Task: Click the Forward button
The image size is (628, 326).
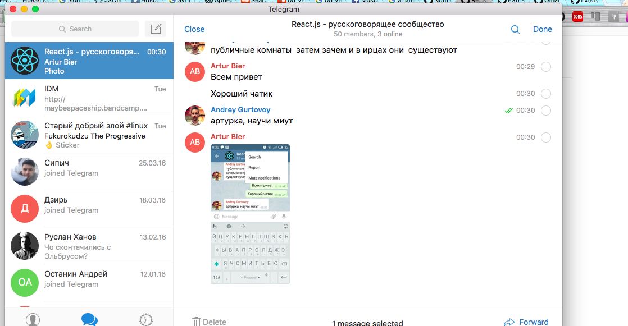Action: (x=526, y=322)
